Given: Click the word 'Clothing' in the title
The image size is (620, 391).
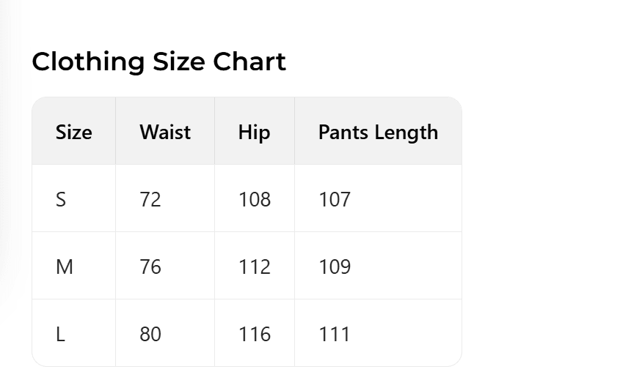Looking at the screenshot, I should [88, 62].
